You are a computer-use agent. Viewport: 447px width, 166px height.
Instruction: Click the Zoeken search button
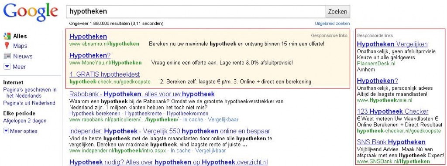pos(337,12)
